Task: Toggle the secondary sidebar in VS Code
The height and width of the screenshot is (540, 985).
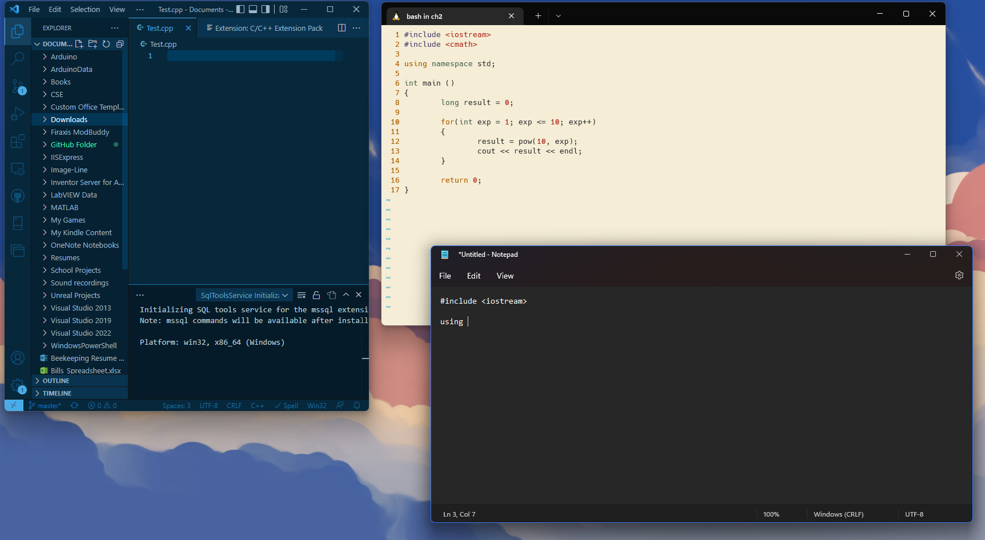Action: point(266,9)
